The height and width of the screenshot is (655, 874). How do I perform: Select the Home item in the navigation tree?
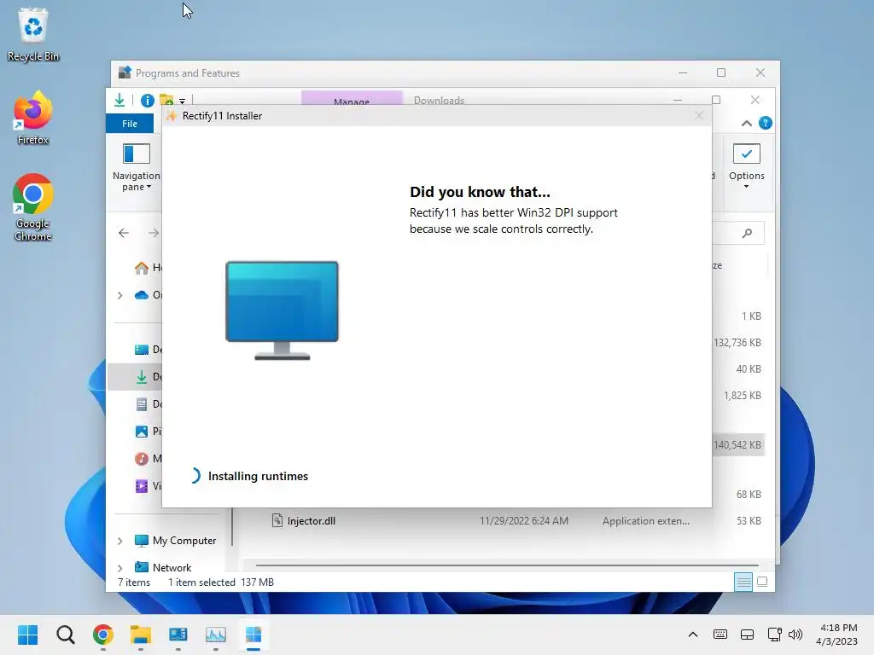coord(148,268)
